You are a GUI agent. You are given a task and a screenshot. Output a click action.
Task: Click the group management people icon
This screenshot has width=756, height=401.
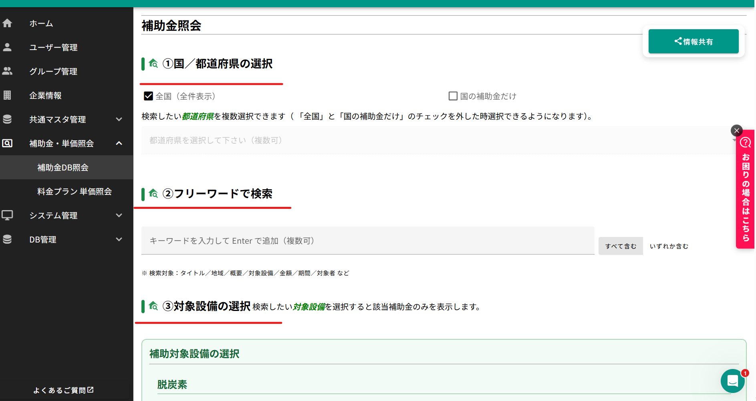(7, 71)
